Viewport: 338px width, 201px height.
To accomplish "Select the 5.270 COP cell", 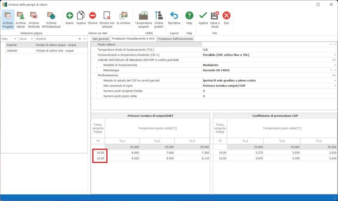I will pos(245,153).
